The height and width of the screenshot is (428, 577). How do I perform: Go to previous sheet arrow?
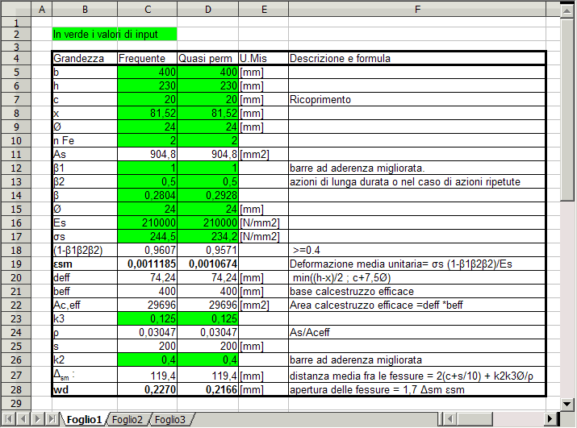[23, 419]
